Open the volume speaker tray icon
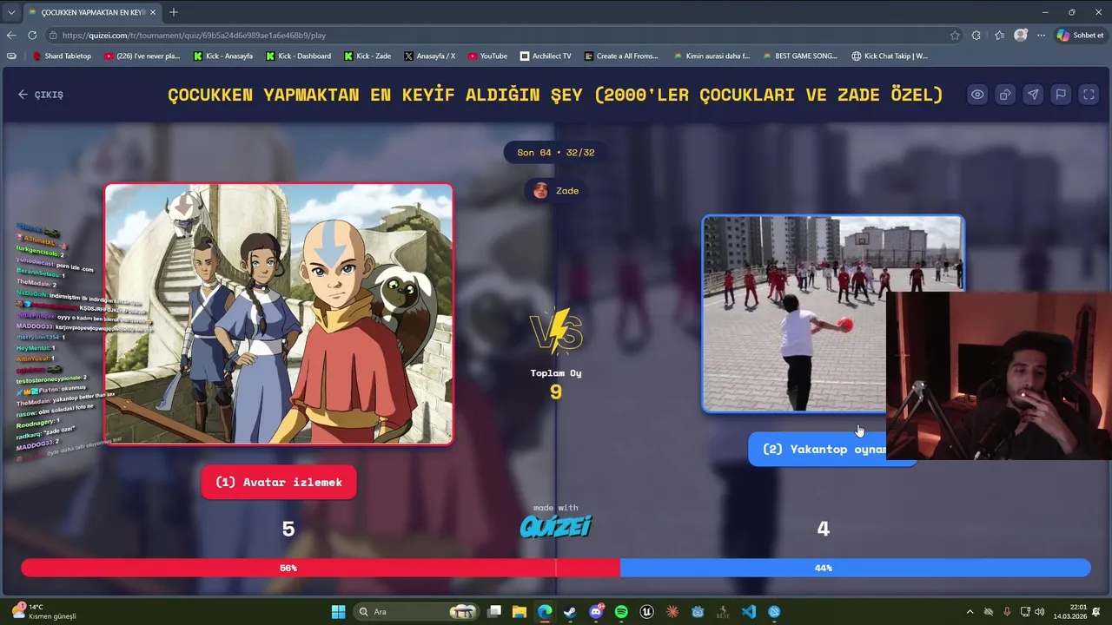 pos(1040,612)
